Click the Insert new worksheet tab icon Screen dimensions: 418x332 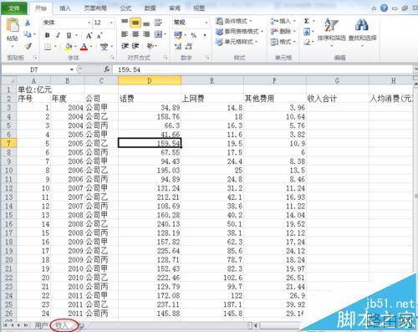[x=82, y=325]
